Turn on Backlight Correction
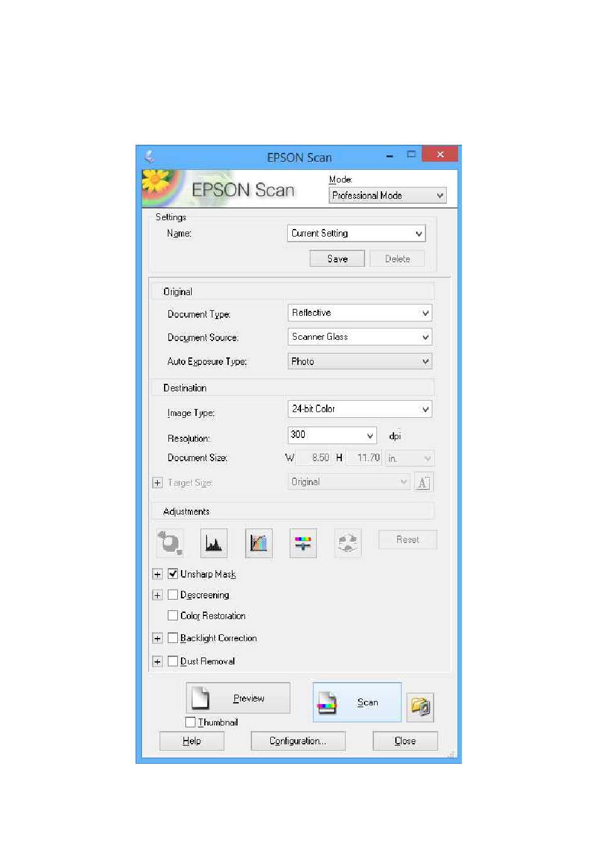Image resolution: width=597 pixels, height=862 pixels. pyautogui.click(x=173, y=638)
